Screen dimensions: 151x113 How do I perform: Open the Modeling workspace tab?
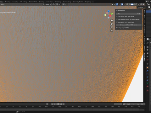(x=7, y=2)
